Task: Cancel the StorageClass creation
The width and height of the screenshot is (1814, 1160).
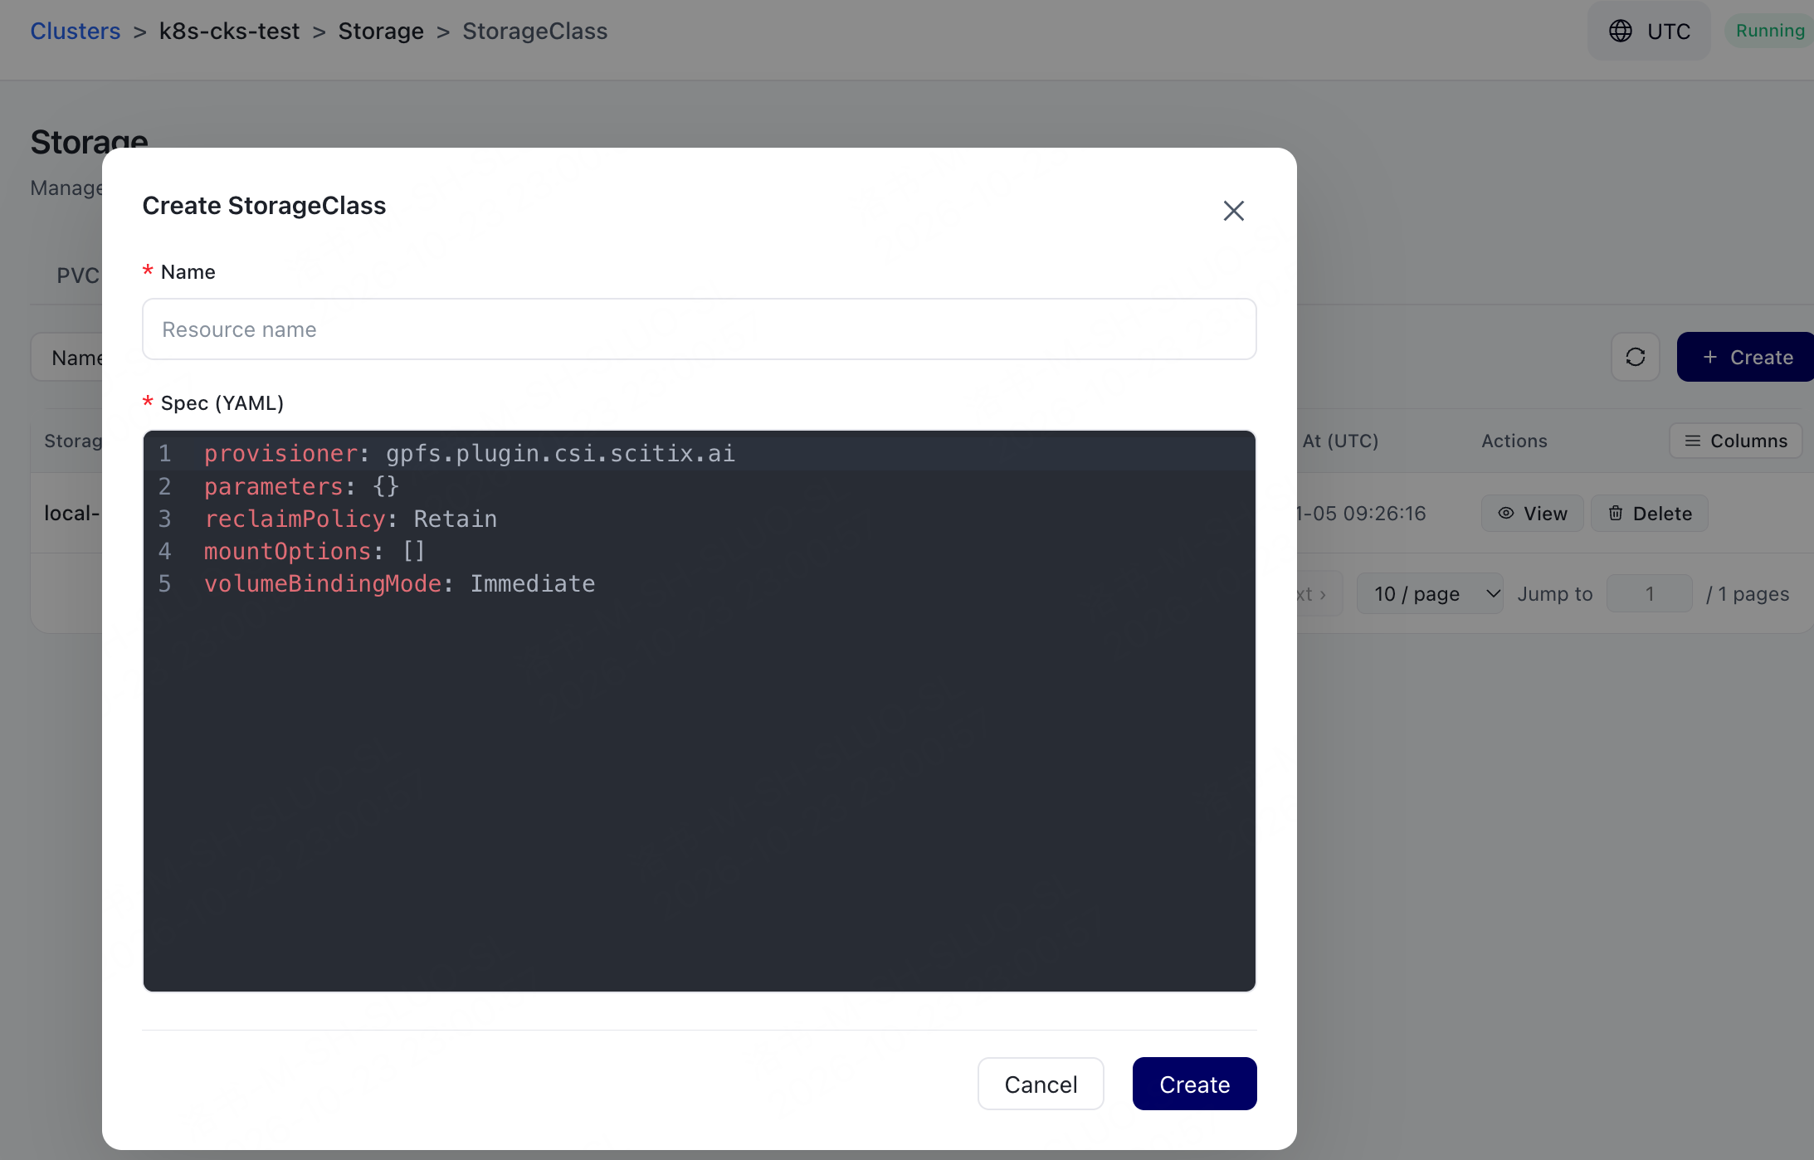Action: coord(1041,1084)
